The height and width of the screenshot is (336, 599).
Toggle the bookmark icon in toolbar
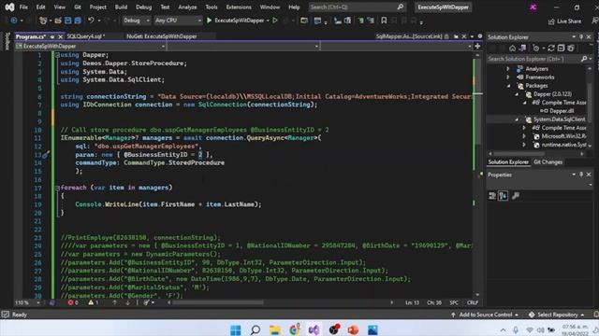384,21
